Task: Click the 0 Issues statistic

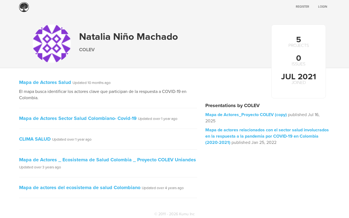Action: (299, 60)
